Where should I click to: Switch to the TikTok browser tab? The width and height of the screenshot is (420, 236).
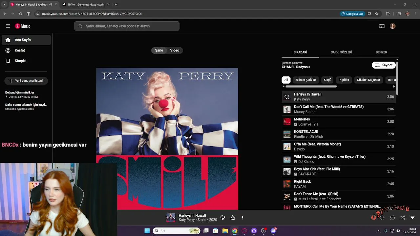(x=86, y=5)
